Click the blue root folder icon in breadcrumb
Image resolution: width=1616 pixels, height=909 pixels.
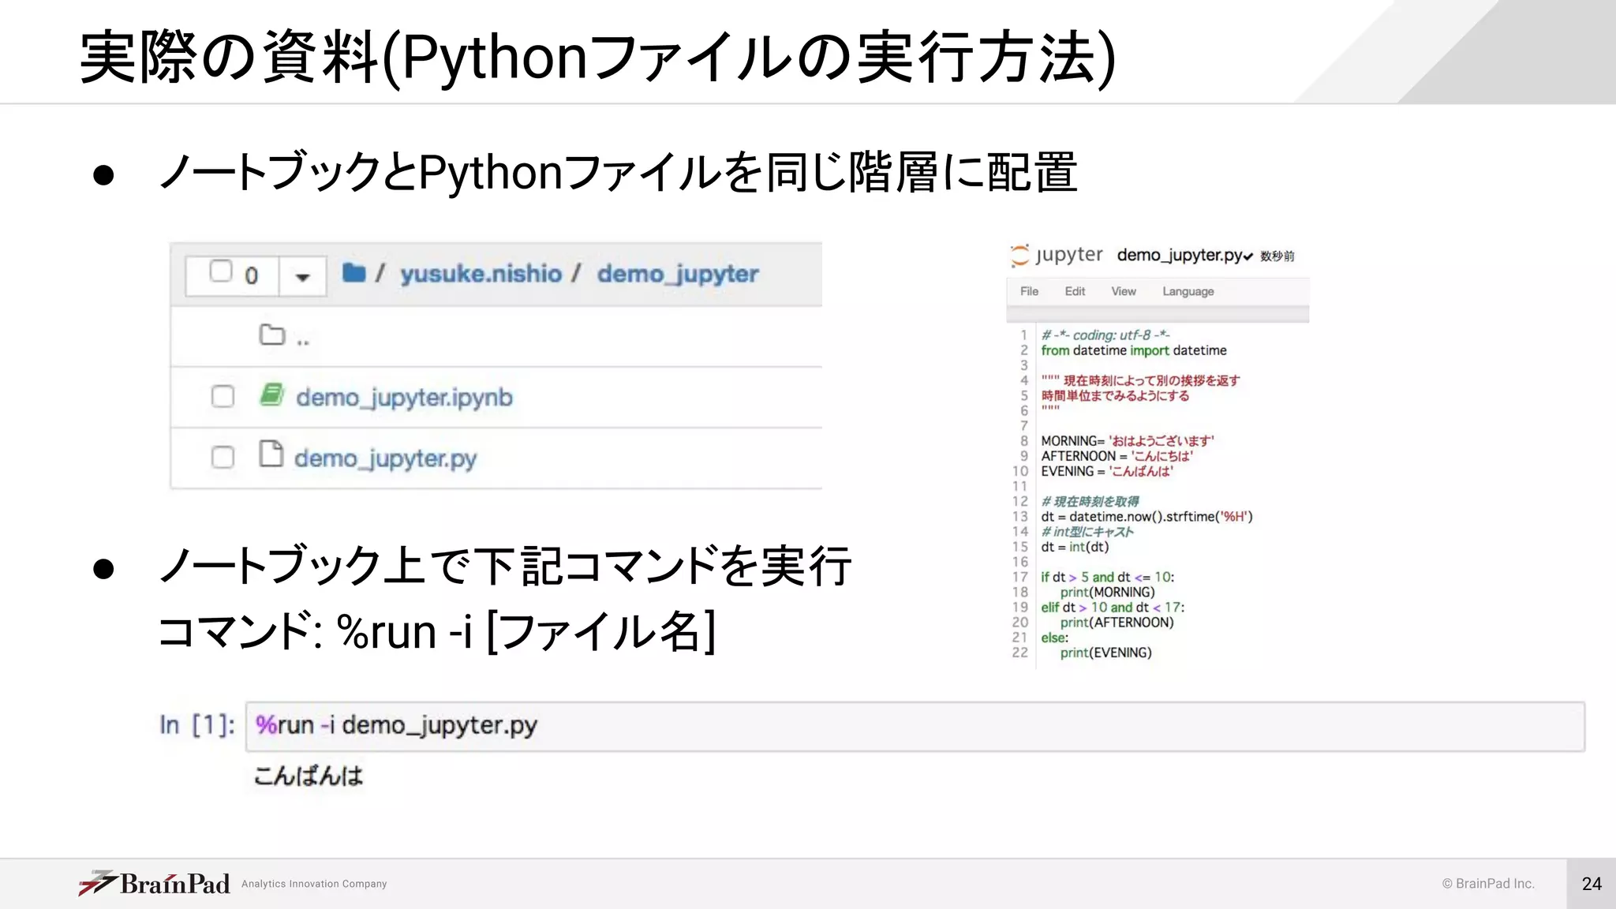click(354, 273)
